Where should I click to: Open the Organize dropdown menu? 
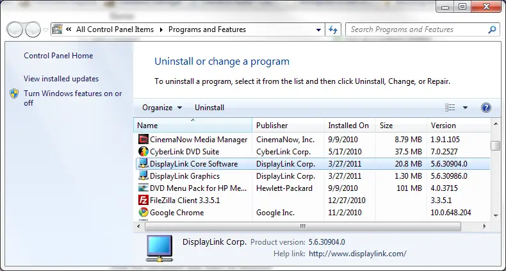coord(162,108)
